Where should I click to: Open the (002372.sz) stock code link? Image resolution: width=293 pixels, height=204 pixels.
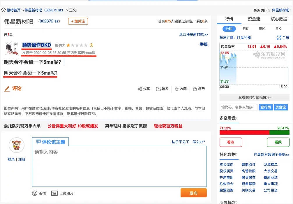tap(49, 21)
